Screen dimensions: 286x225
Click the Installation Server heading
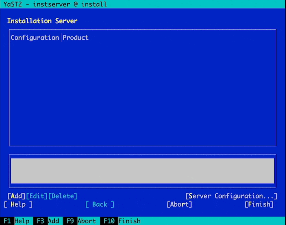click(x=42, y=21)
